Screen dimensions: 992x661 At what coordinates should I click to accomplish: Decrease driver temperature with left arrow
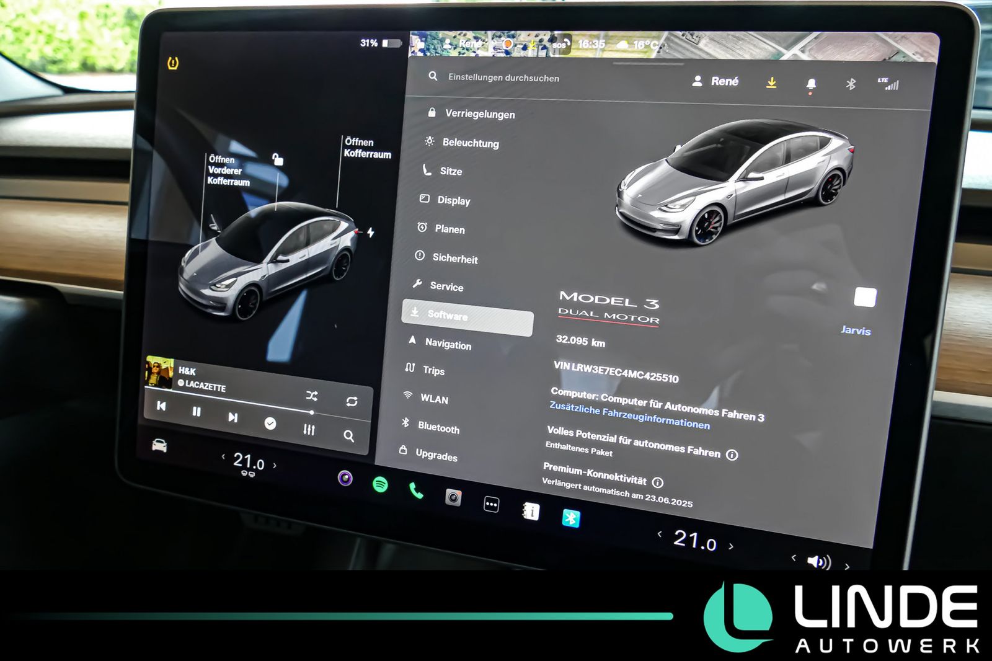point(223,457)
